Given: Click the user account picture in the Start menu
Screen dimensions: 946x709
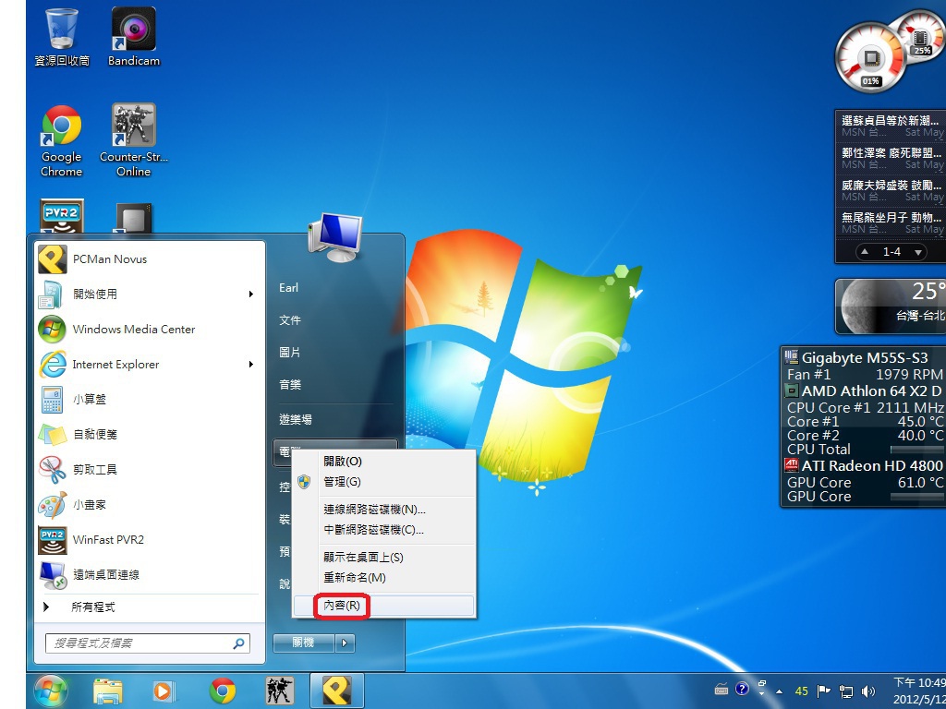Looking at the screenshot, I should point(334,237).
